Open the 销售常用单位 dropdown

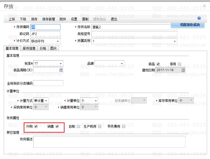[96, 107]
